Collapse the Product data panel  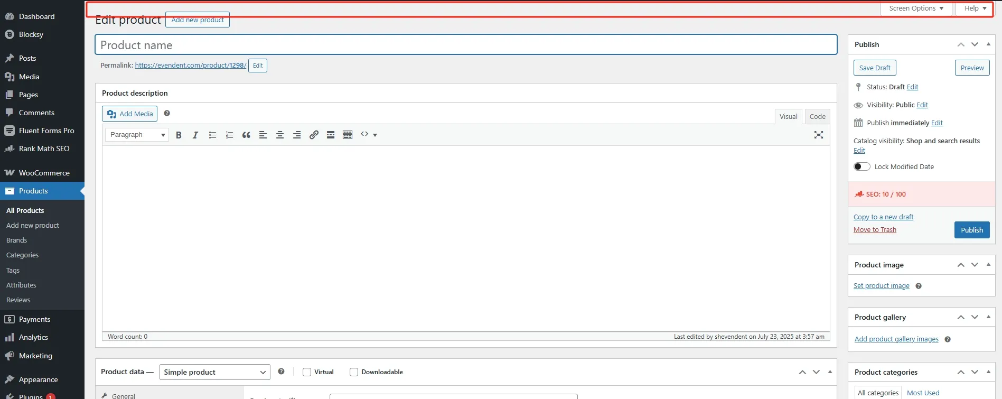point(830,372)
